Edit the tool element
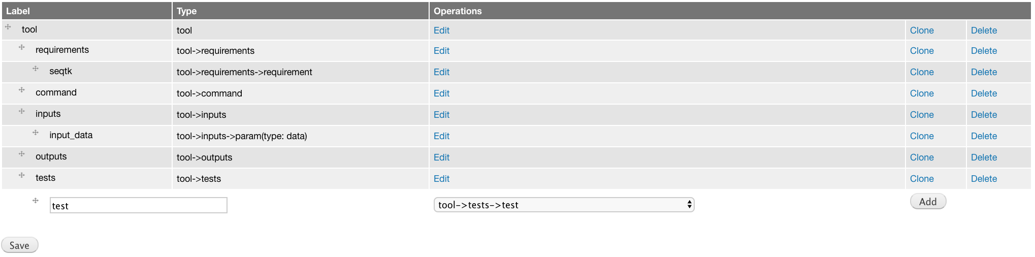The image size is (1035, 257). point(441,30)
